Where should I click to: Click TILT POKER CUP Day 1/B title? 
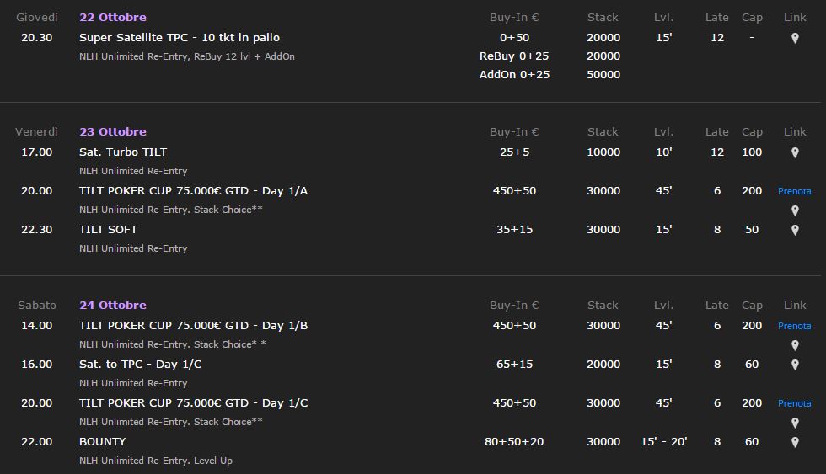pos(193,326)
